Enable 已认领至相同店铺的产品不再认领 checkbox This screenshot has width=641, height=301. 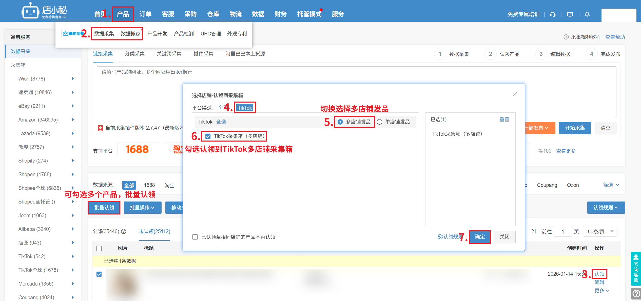click(x=195, y=237)
